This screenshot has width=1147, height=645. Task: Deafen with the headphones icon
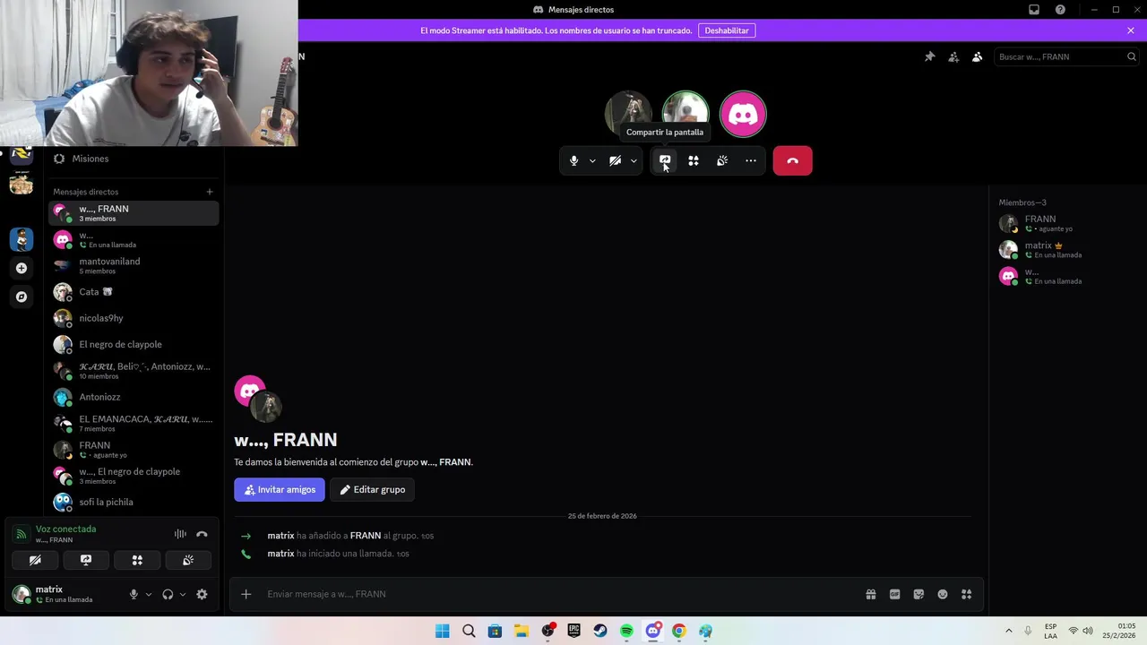coord(168,594)
